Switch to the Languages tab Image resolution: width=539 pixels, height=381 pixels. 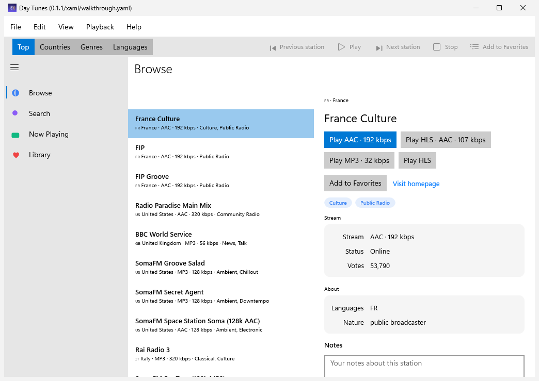pos(130,47)
